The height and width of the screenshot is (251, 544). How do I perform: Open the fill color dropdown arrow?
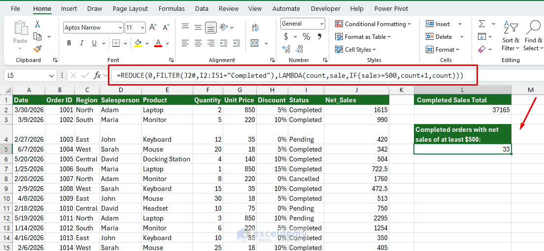(x=147, y=43)
